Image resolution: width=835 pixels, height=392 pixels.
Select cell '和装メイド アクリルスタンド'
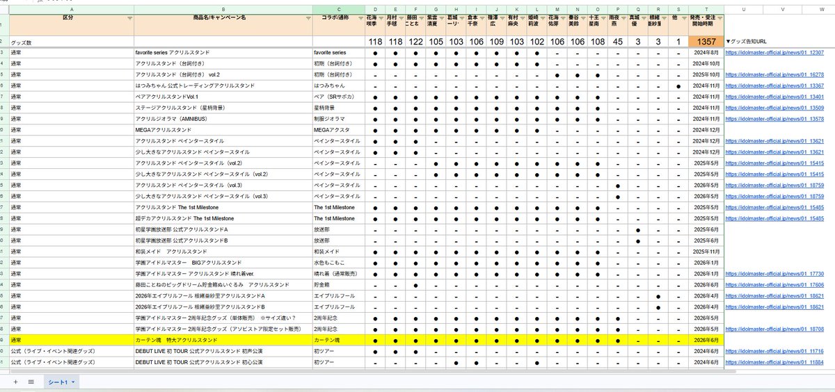(223, 252)
